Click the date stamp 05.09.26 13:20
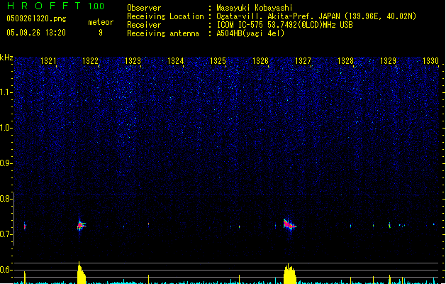 [36, 33]
